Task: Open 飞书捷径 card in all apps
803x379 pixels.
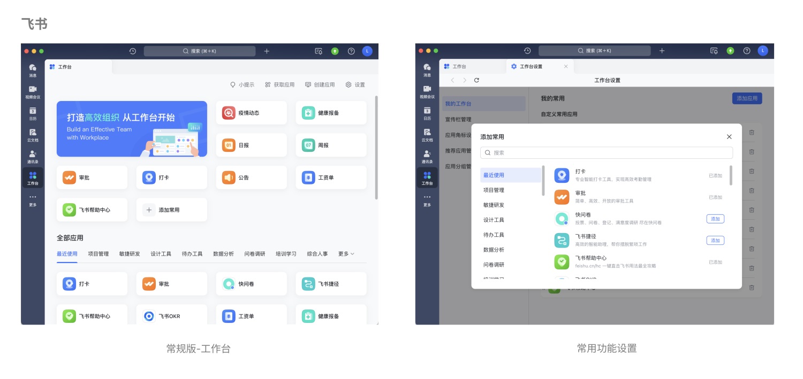Action: point(331,284)
